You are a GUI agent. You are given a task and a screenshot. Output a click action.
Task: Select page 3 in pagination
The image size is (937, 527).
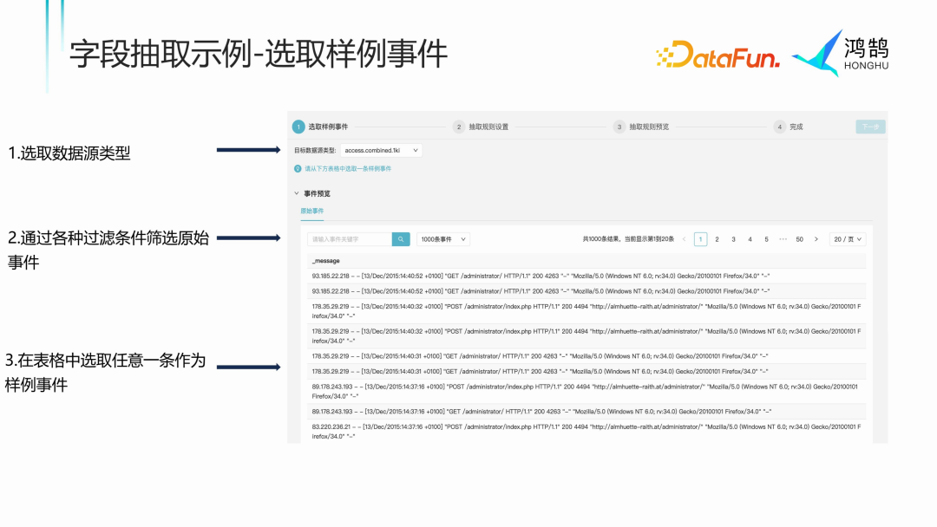pos(733,238)
